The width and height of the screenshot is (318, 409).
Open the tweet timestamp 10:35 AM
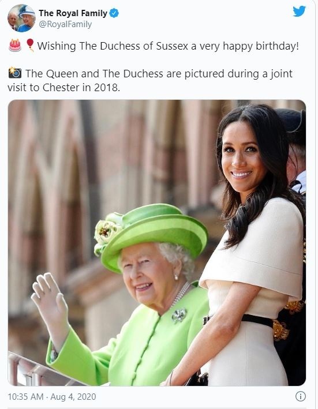tap(25, 397)
